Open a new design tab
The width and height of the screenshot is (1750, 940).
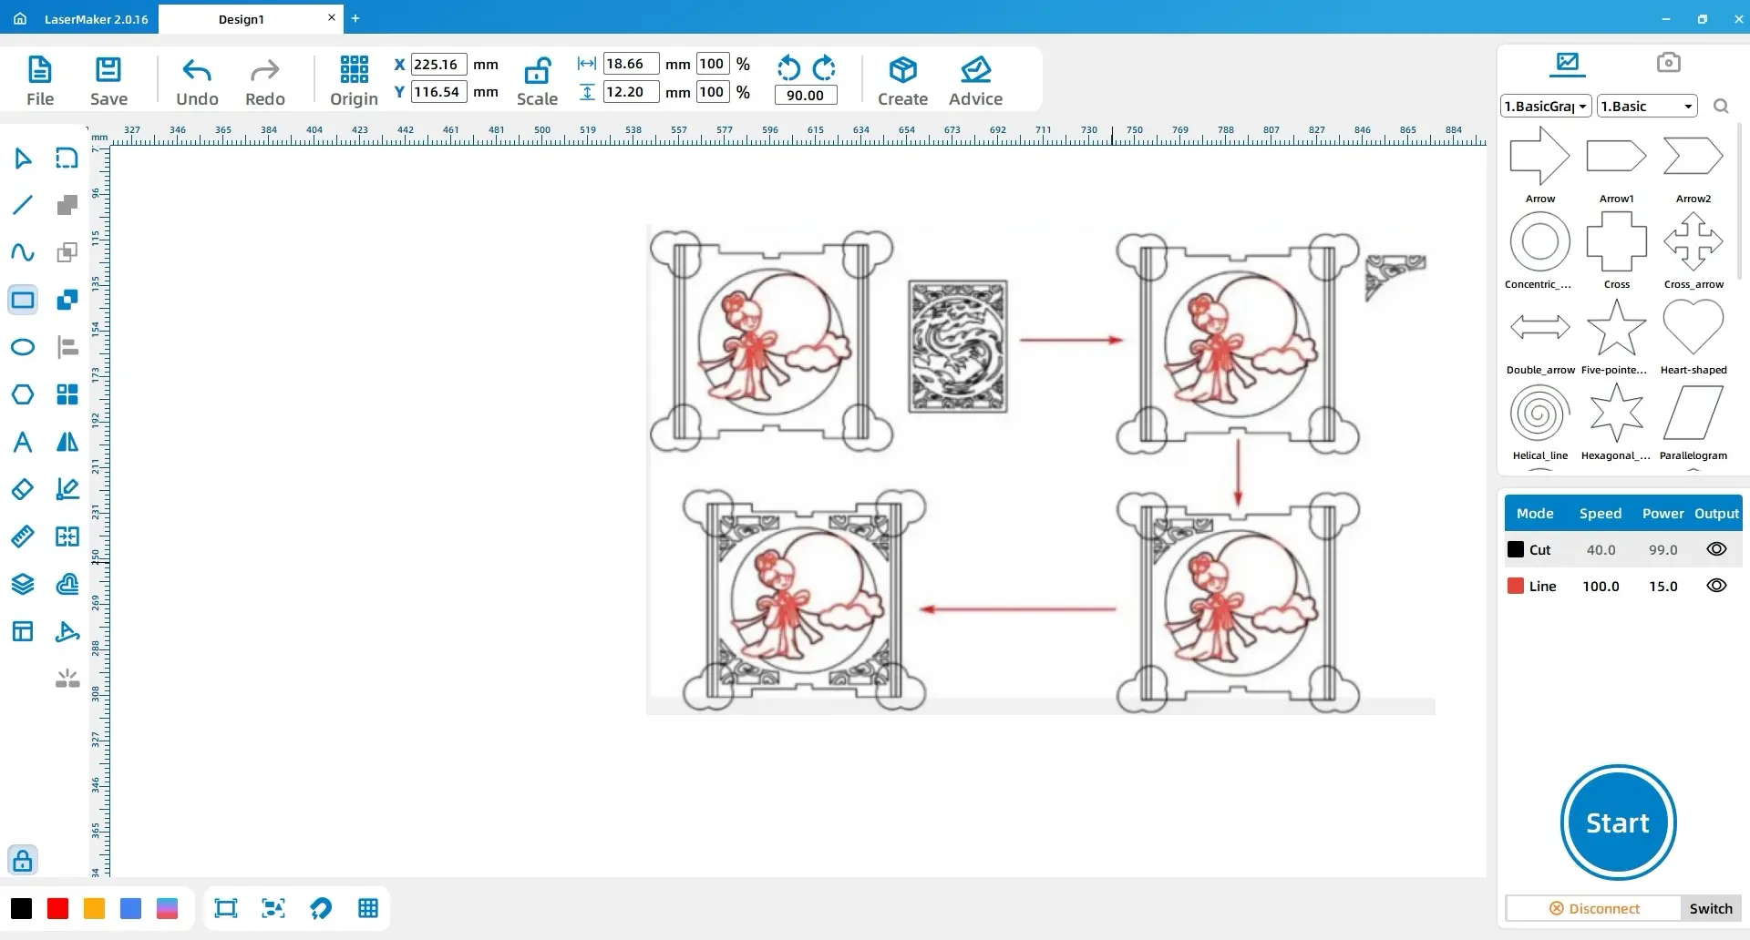coord(355,18)
